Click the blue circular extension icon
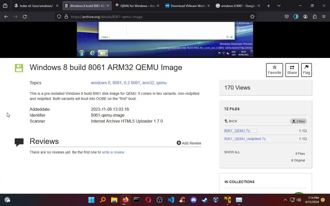Image resolution: width=330 pixels, height=206 pixels. pyautogui.click(x=296, y=17)
